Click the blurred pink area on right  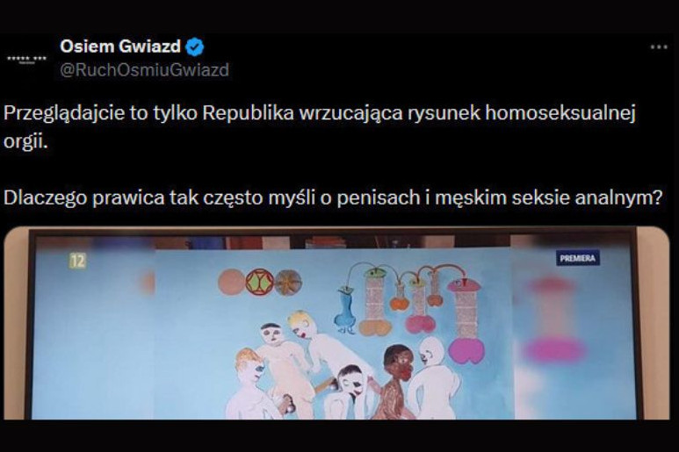click(554, 320)
